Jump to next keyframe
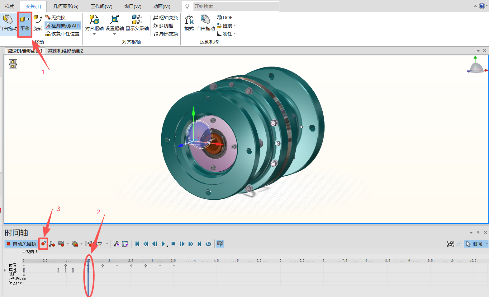 191,244
